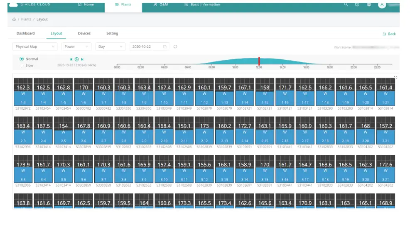The image size is (410, 232).
Task: Click the home icon in breadcrumb
Action: pos(14,20)
